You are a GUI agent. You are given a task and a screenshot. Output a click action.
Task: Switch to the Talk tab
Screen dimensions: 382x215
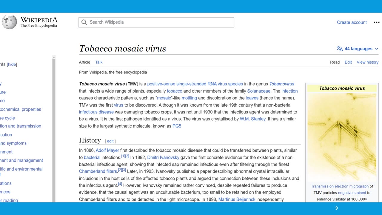99,62
